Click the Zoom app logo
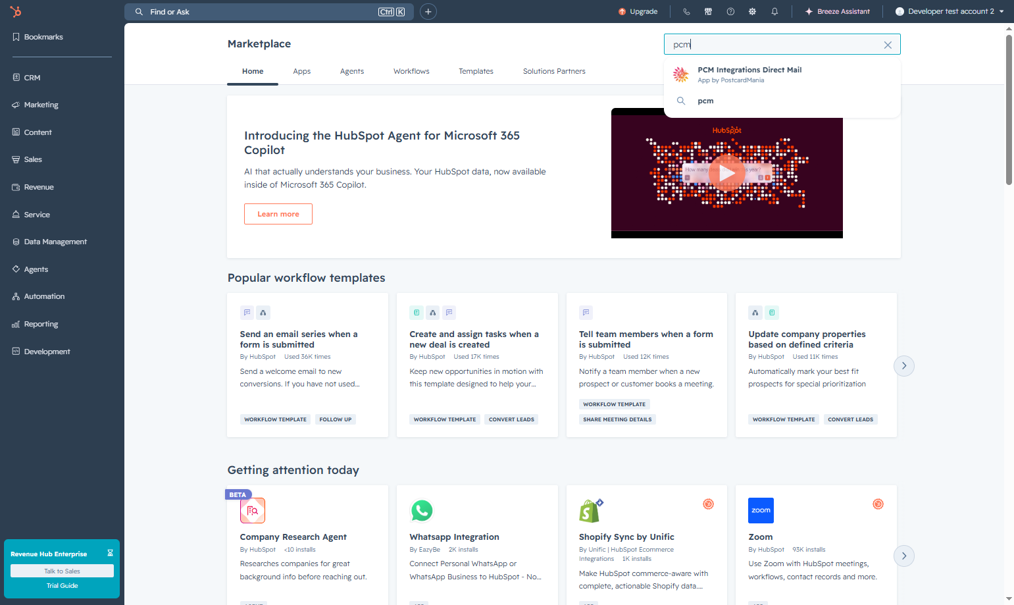1014x605 pixels. [x=761, y=510]
